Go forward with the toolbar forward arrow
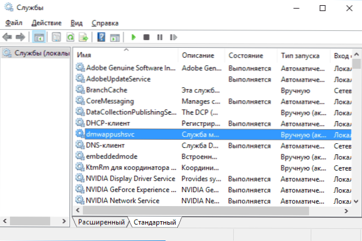 point(20,37)
